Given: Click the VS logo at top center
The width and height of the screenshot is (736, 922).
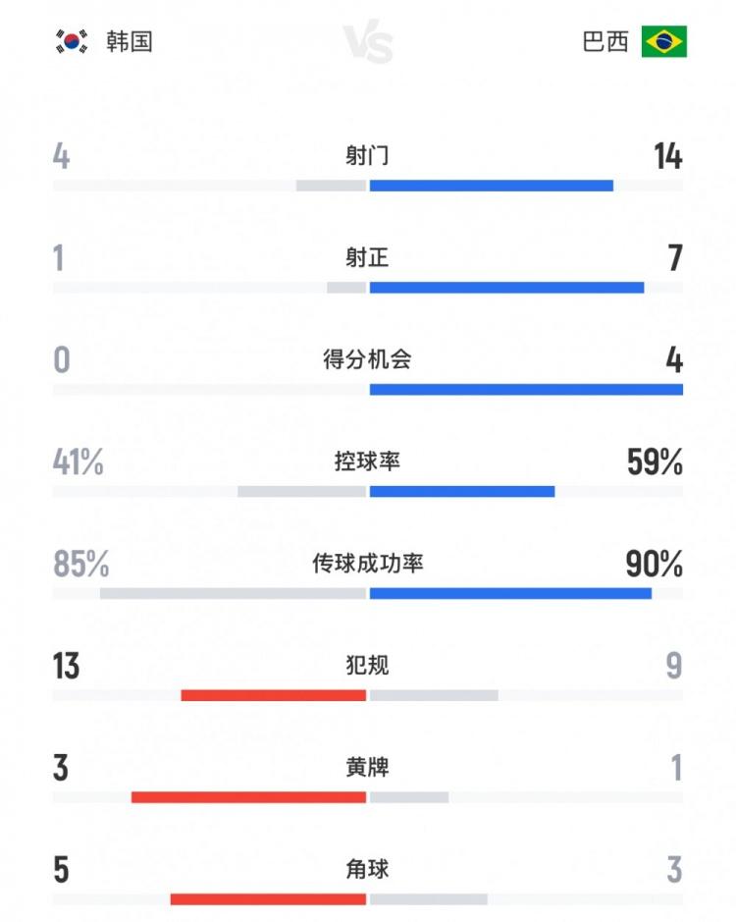Looking at the screenshot, I should pyautogui.click(x=368, y=44).
